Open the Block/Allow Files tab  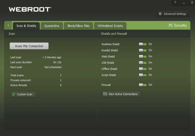(x=79, y=26)
